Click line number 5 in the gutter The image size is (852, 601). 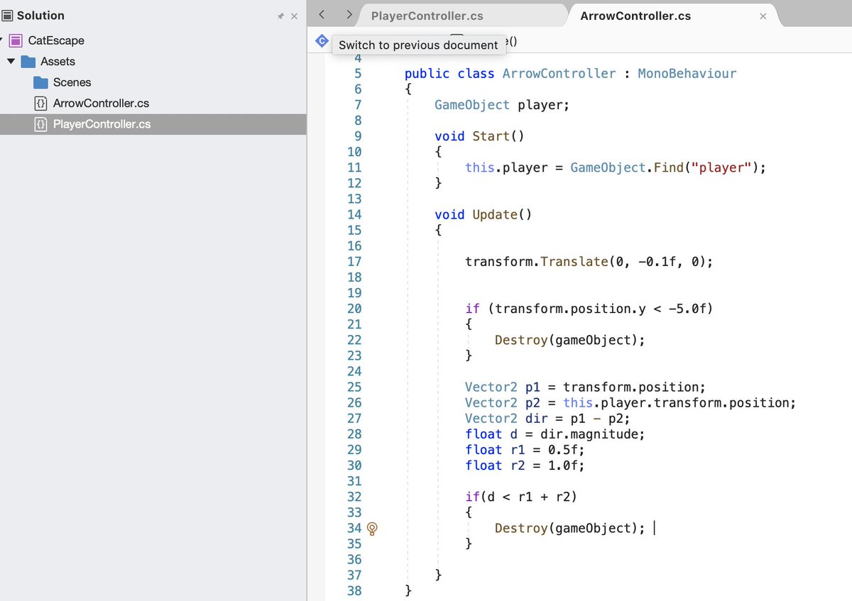pos(357,74)
